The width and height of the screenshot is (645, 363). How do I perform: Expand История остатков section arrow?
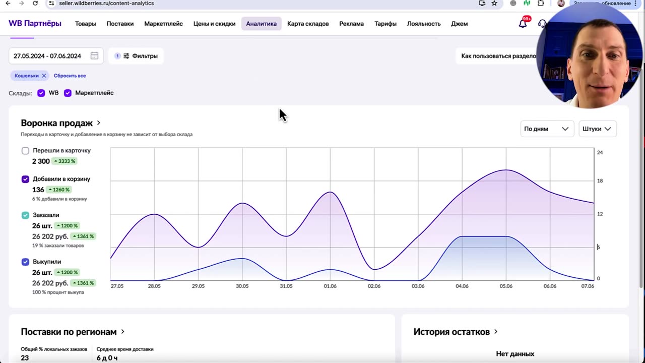point(496,332)
